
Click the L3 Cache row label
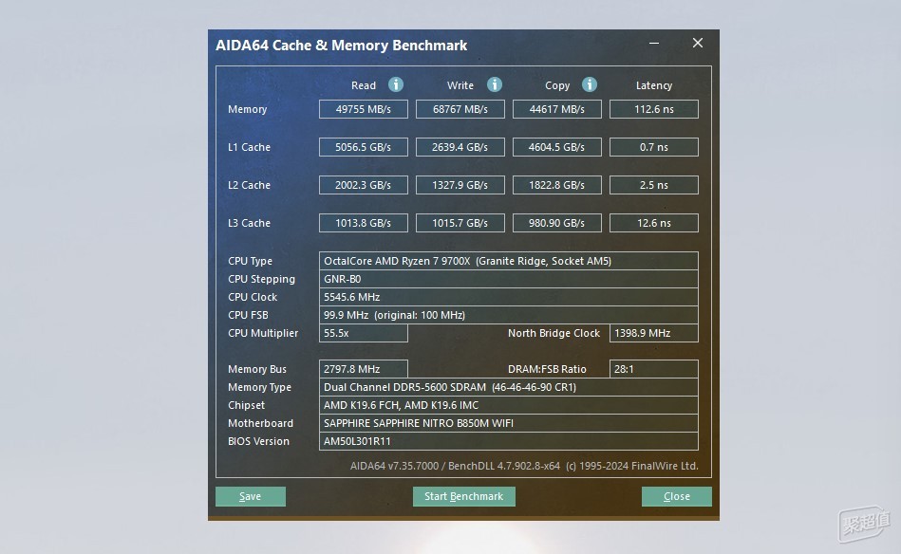pos(249,223)
